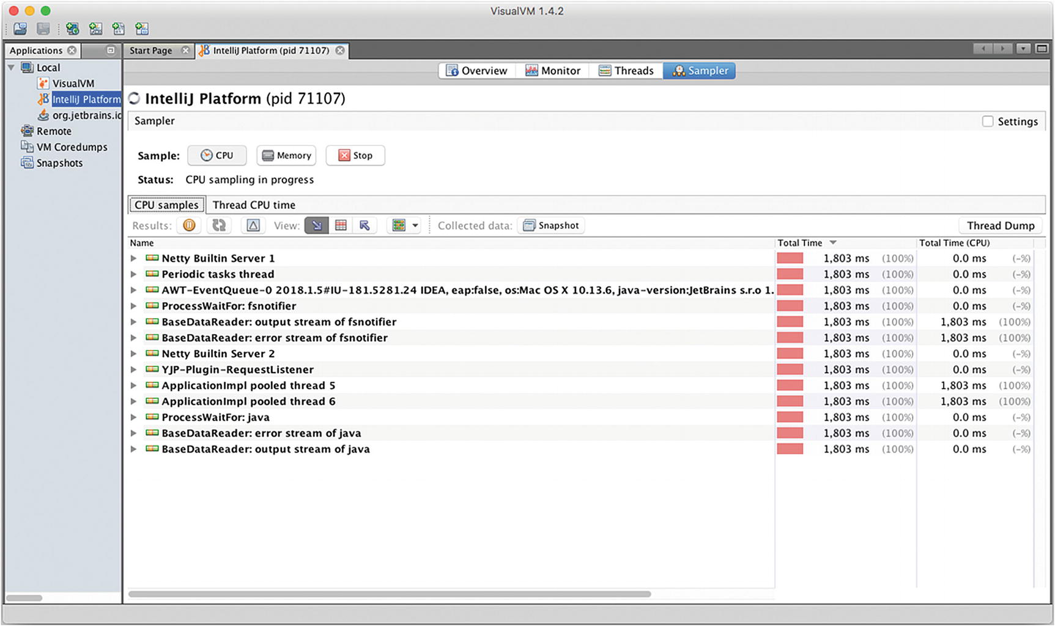Click the Applications panel horizontal scrollbar

tap(24, 598)
